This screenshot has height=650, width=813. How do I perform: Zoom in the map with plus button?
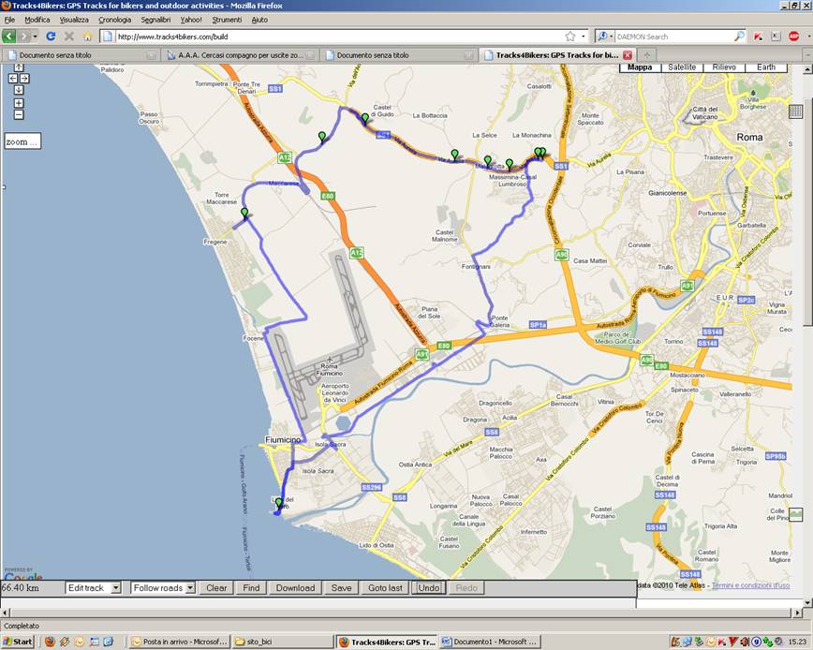pyautogui.click(x=19, y=103)
